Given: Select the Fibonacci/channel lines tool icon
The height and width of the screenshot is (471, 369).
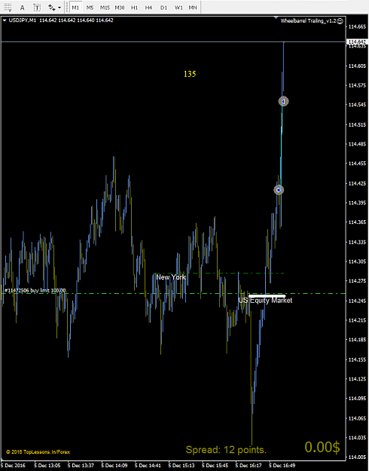Looking at the screenshot, I should 8,8.
